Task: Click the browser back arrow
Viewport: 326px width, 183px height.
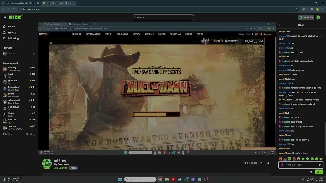Action: pos(3,9)
